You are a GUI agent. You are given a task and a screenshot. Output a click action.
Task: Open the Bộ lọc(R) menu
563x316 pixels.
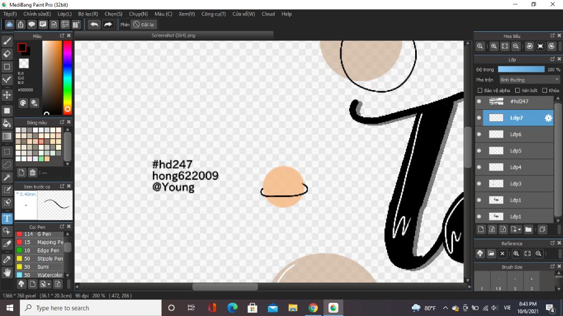click(x=88, y=14)
